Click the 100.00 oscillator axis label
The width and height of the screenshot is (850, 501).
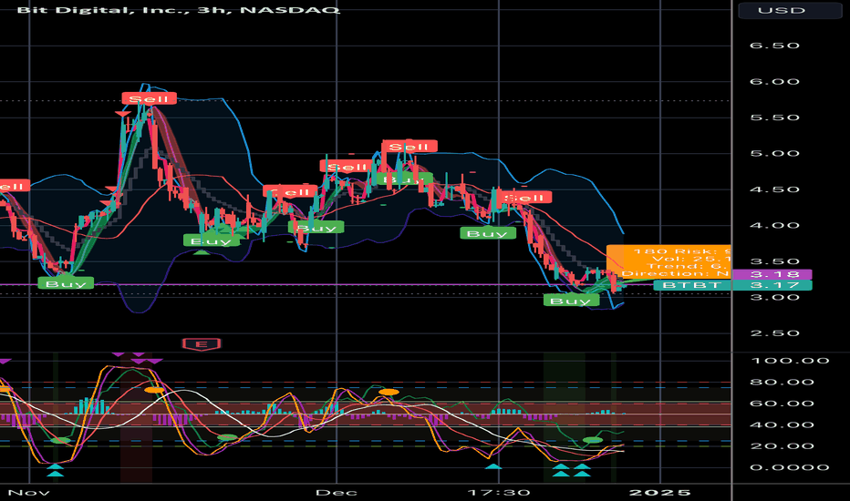[790, 361]
